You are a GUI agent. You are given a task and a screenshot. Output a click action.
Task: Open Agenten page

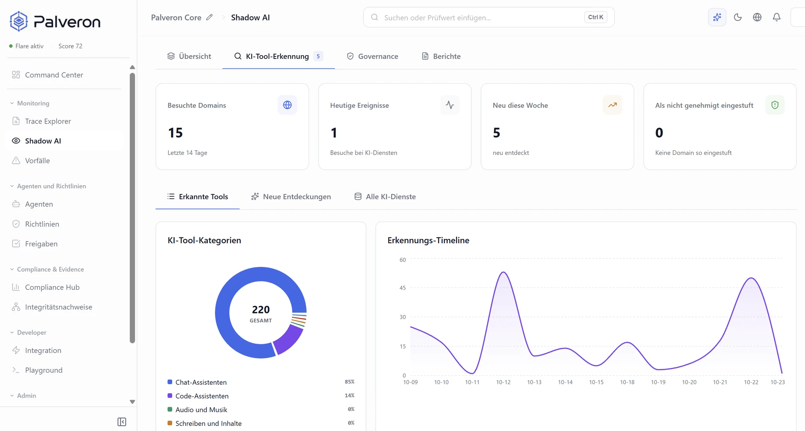(64, 204)
